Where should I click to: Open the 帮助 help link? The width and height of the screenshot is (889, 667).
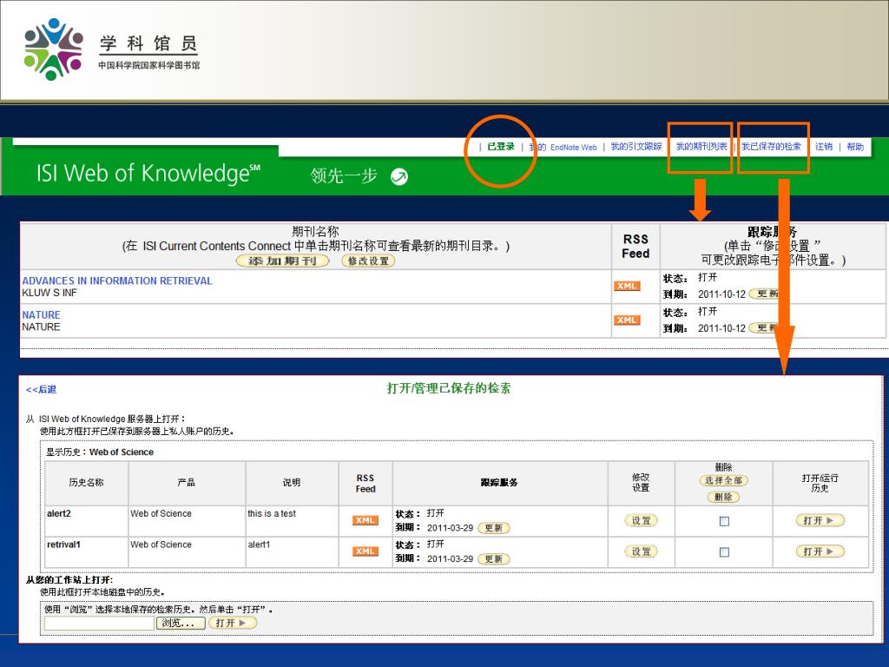click(855, 146)
